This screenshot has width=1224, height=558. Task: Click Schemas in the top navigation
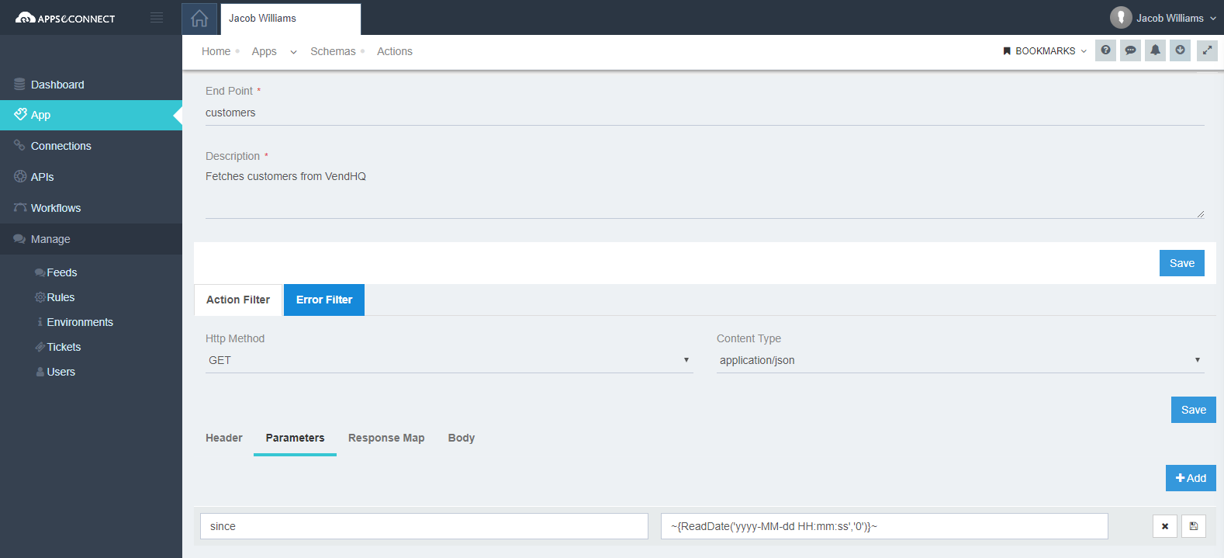point(333,51)
